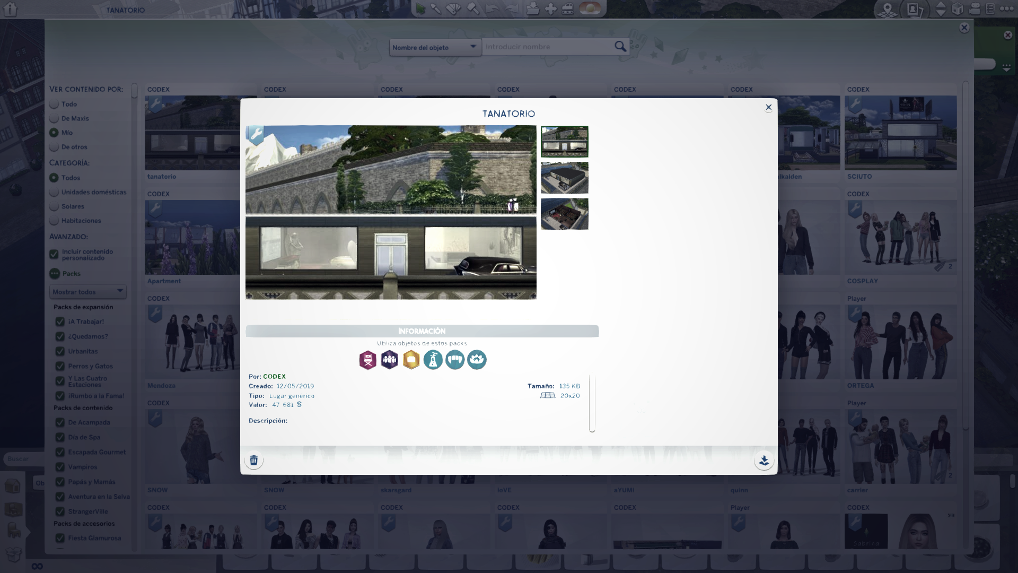This screenshot has height=573, width=1018.
Task: Delete TANATORIO with the trash icon
Action: 254,461
